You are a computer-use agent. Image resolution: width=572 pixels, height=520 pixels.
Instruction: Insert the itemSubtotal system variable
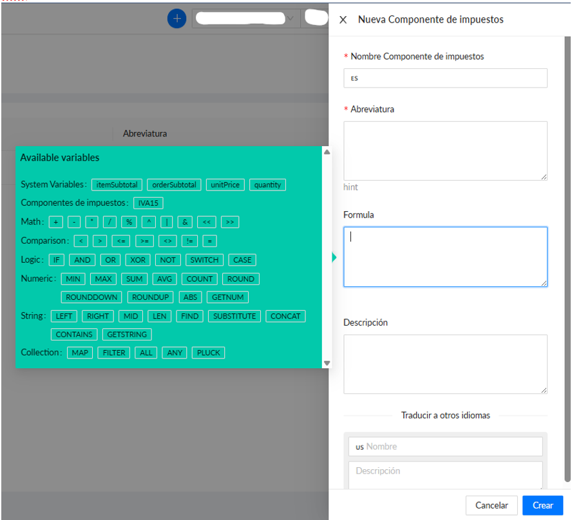tap(117, 185)
